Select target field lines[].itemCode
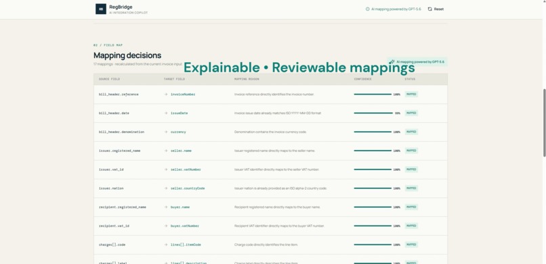Viewport: 546px width, 264px height. click(186, 244)
